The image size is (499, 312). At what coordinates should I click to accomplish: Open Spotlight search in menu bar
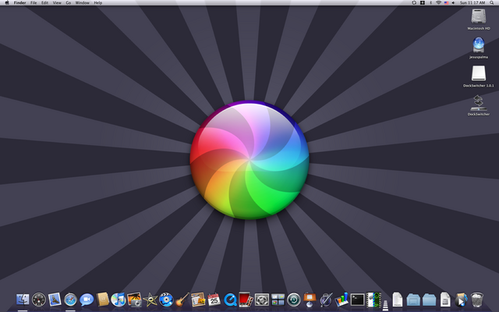pos(492,2)
